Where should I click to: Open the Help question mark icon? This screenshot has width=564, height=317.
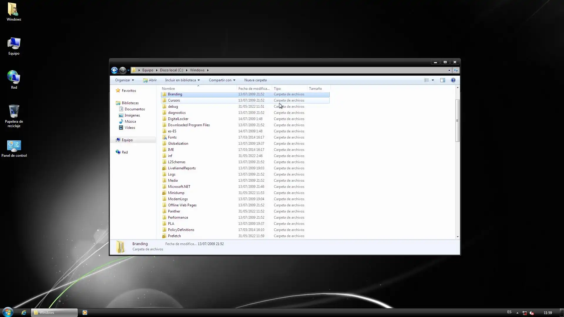(453, 80)
